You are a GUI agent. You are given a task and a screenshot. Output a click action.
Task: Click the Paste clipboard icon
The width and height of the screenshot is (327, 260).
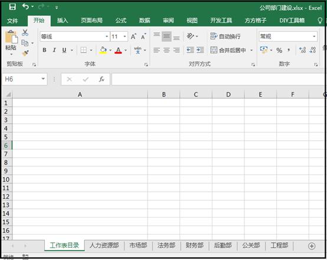[x=11, y=37]
